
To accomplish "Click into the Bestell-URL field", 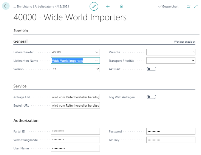I will [75, 106].
